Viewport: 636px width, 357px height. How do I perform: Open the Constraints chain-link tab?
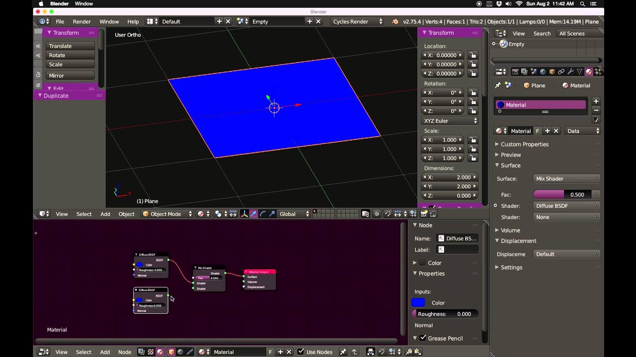(x=561, y=72)
